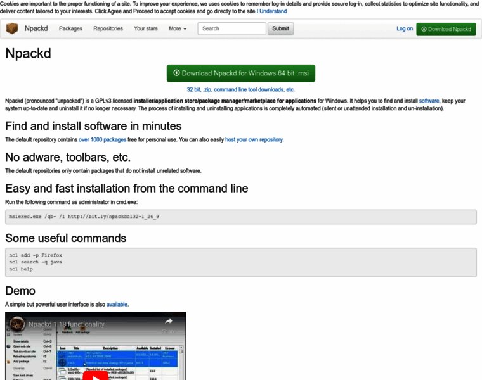This screenshot has width=482, height=380.
Task: Click the video channel avatar icon
Action: tap(17, 324)
